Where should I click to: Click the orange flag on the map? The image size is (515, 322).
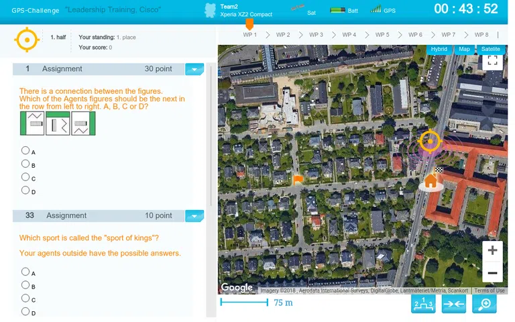coord(298,178)
